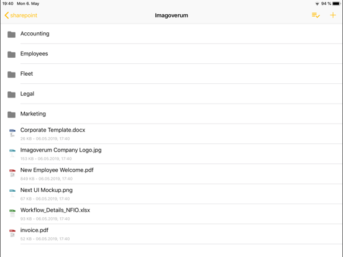This screenshot has height=257, width=343.
Task: Open New Employee Welcome.pdf
Action: click(x=57, y=170)
